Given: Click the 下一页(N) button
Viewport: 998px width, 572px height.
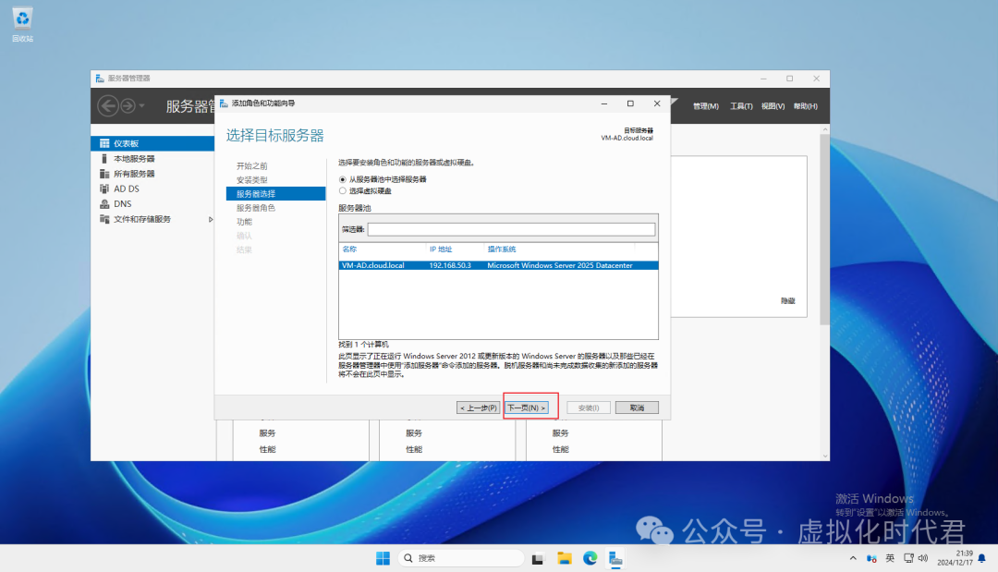Looking at the screenshot, I should (528, 408).
